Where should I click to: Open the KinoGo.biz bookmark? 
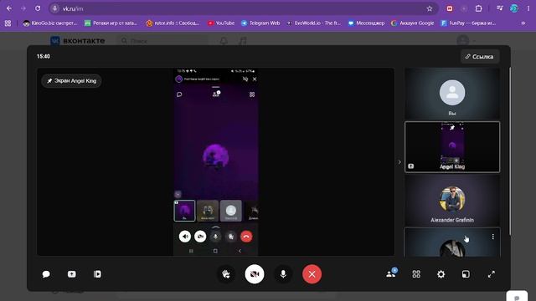[50, 23]
